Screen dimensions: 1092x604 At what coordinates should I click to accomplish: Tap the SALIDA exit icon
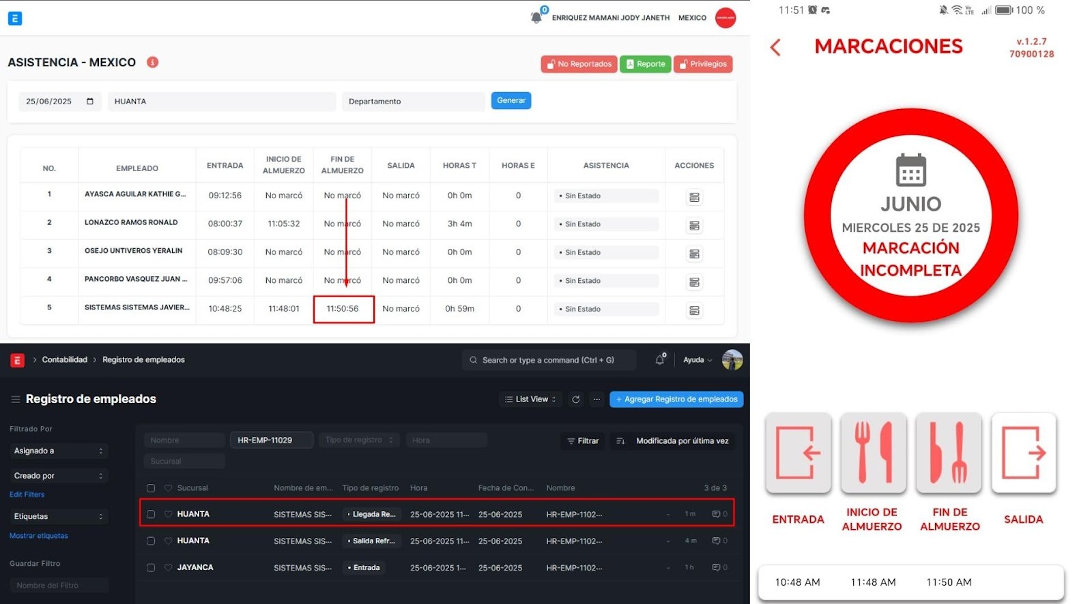click(x=1023, y=452)
